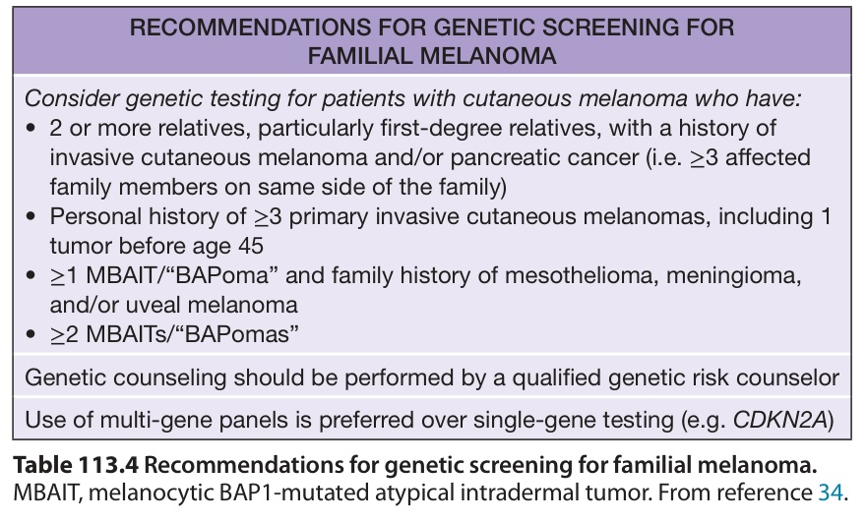Open reference 34 link
This screenshot has width=867, height=522.
tap(831, 493)
